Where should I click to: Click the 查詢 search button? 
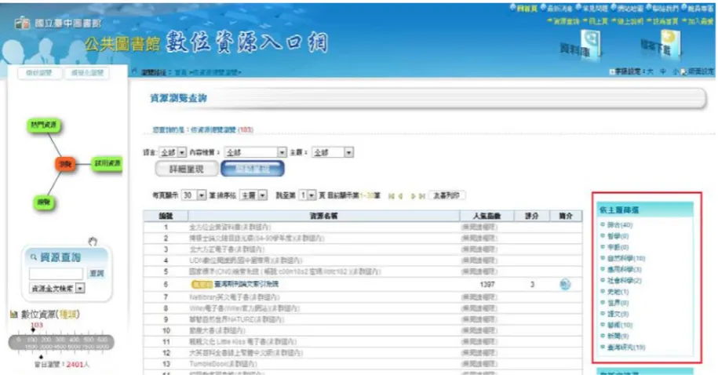(x=97, y=273)
